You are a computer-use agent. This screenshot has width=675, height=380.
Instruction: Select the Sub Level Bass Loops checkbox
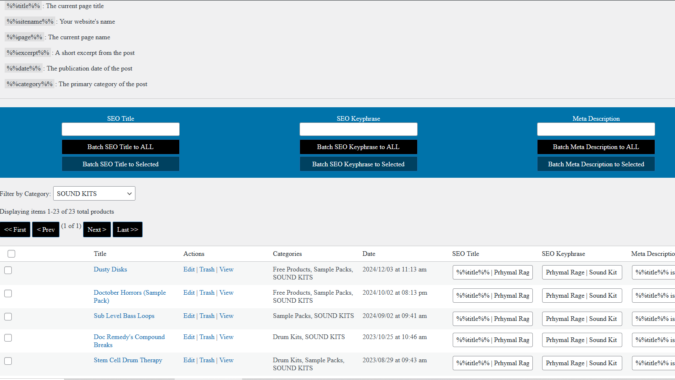8,317
